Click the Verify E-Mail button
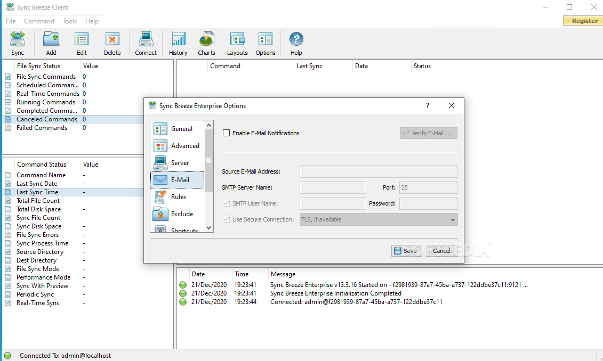Image resolution: width=603 pixels, height=361 pixels. 429,133
